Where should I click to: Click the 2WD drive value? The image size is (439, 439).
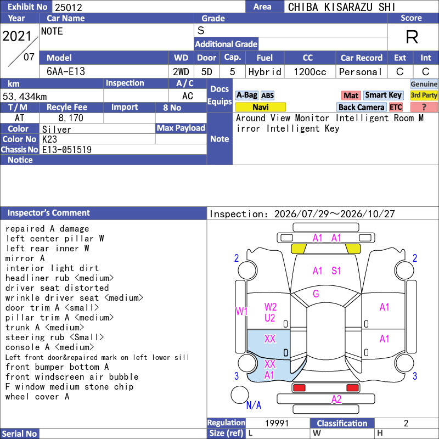pos(181,72)
